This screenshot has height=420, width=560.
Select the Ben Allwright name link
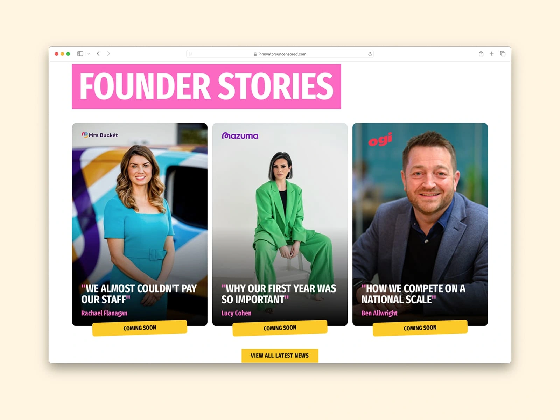click(379, 313)
